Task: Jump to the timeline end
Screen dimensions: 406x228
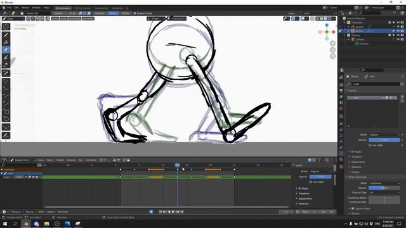Action: point(182,212)
